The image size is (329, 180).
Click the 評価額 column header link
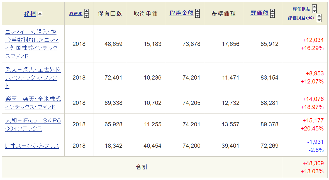coord(260,13)
